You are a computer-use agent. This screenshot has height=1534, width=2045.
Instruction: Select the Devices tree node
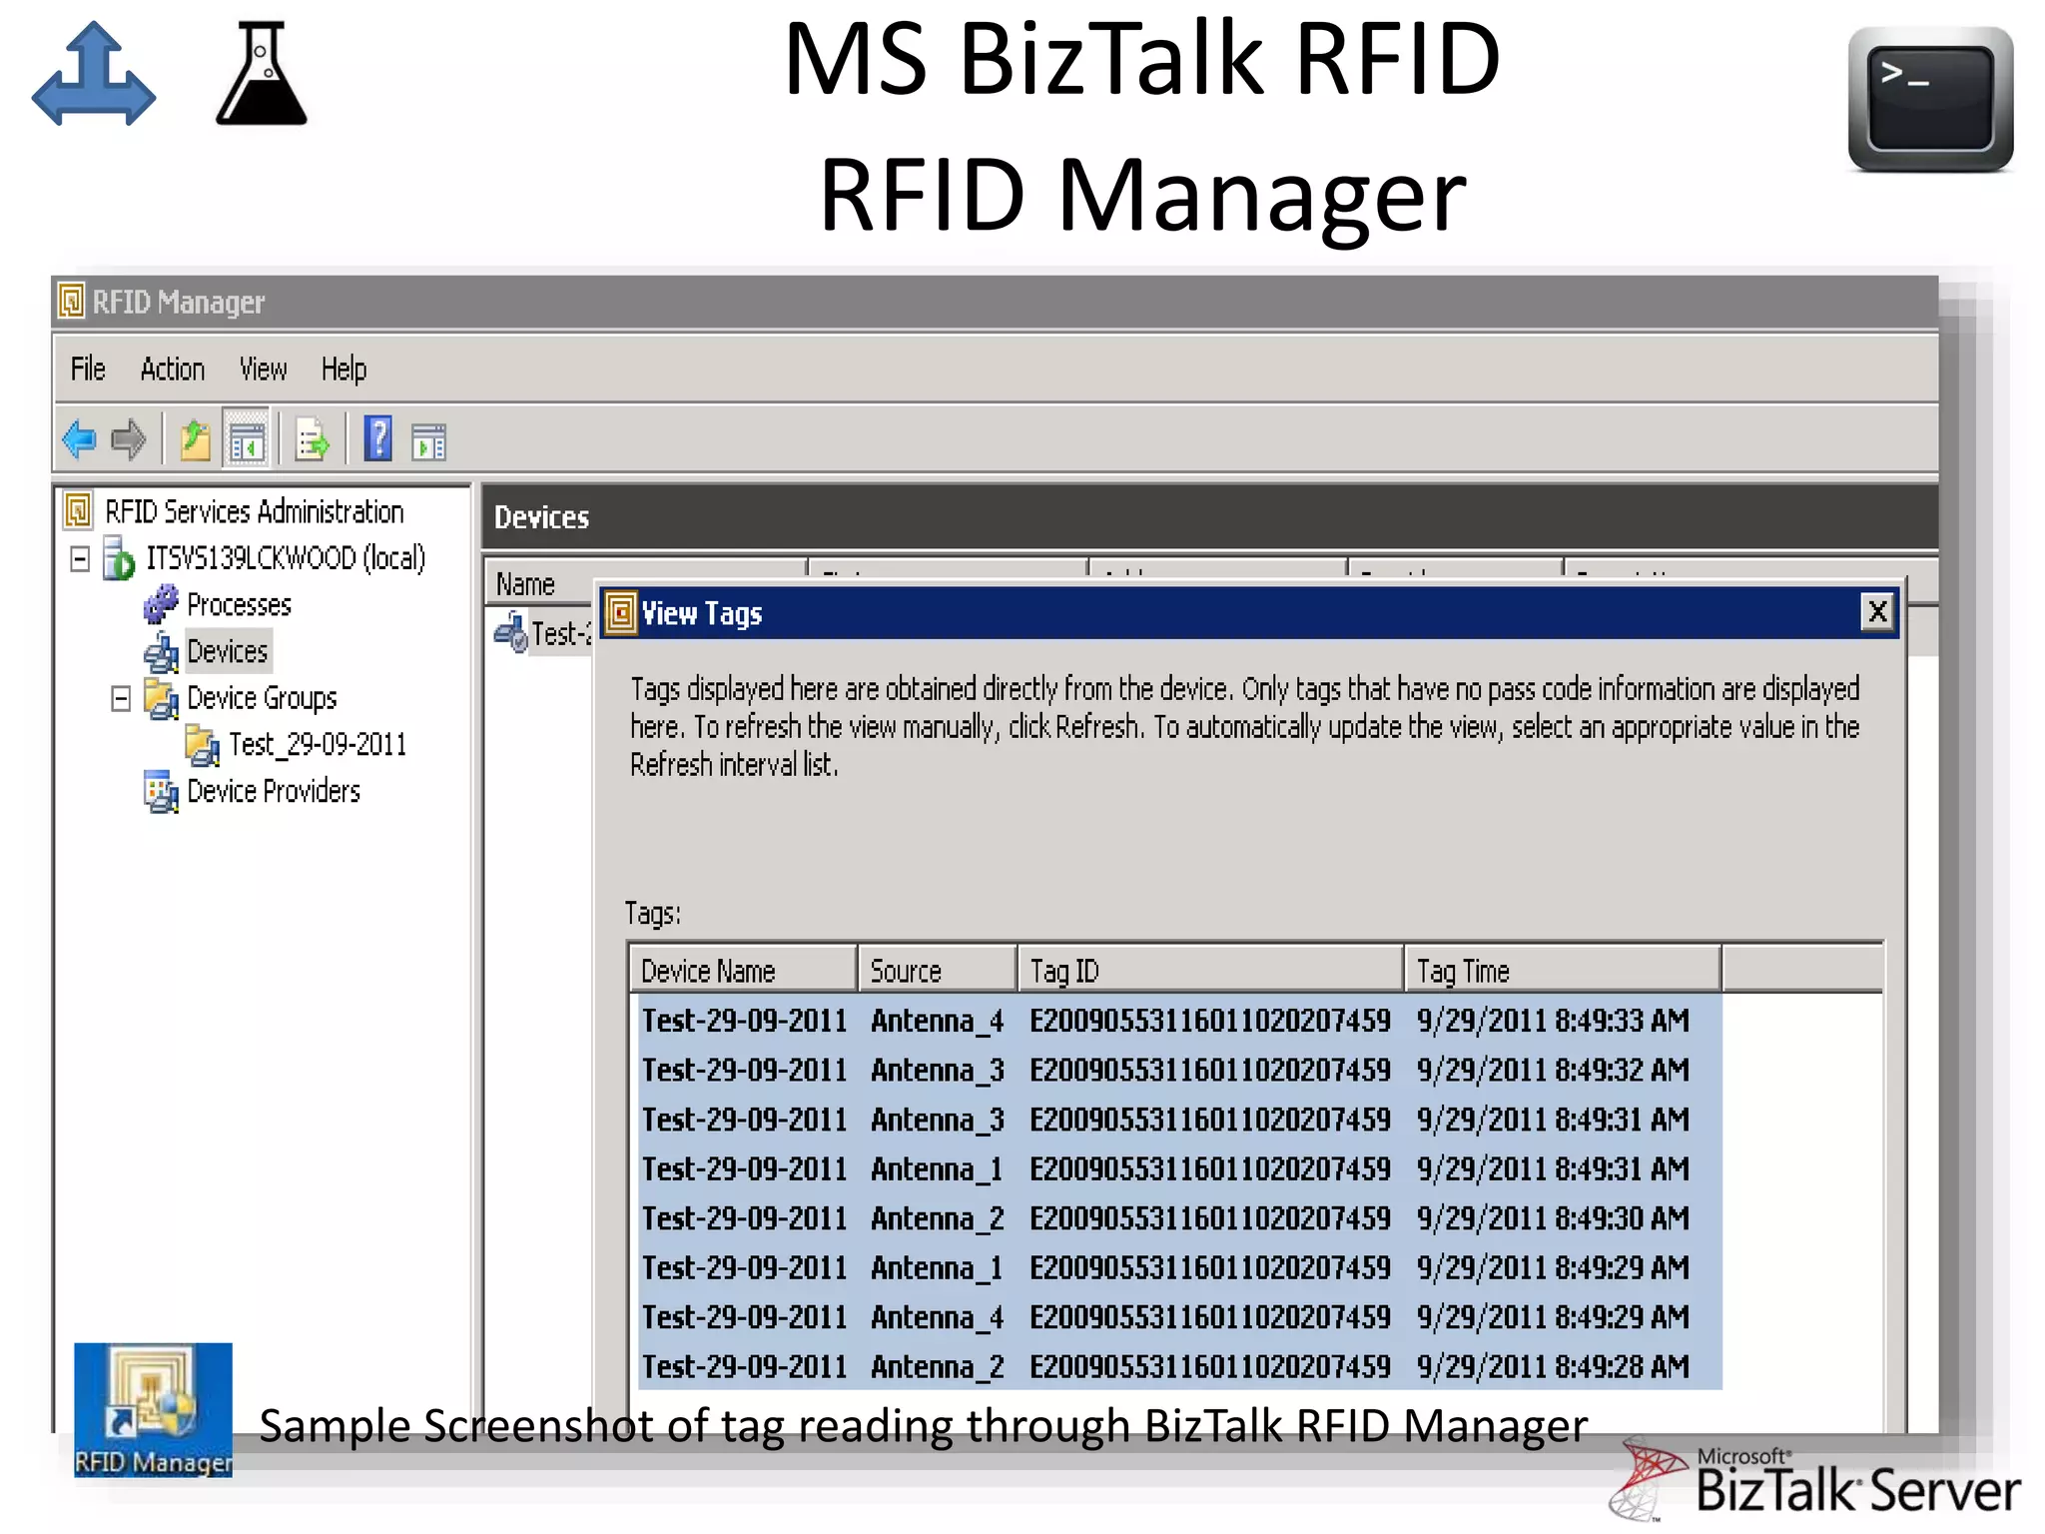[x=227, y=651]
